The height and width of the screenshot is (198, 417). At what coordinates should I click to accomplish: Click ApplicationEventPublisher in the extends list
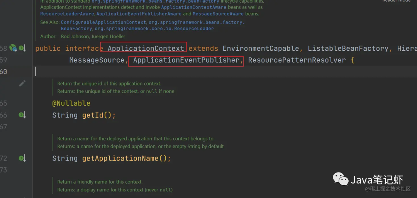[x=186, y=60]
